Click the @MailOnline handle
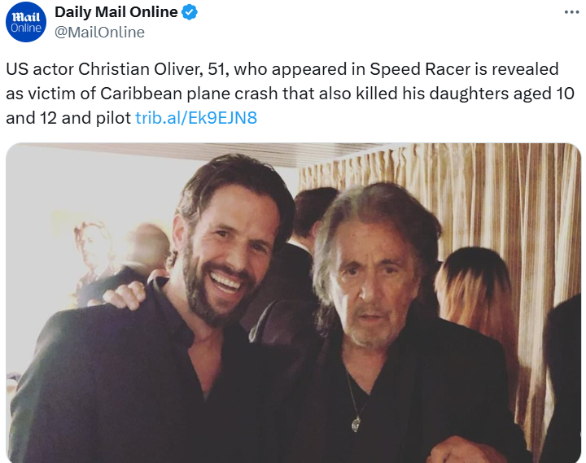 pos(99,32)
